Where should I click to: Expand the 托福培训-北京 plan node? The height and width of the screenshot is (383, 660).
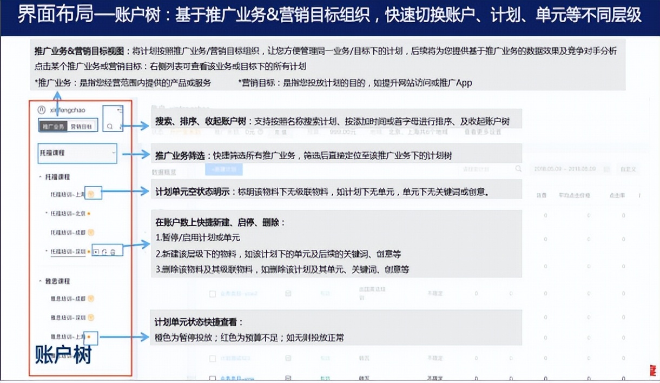(x=47, y=213)
